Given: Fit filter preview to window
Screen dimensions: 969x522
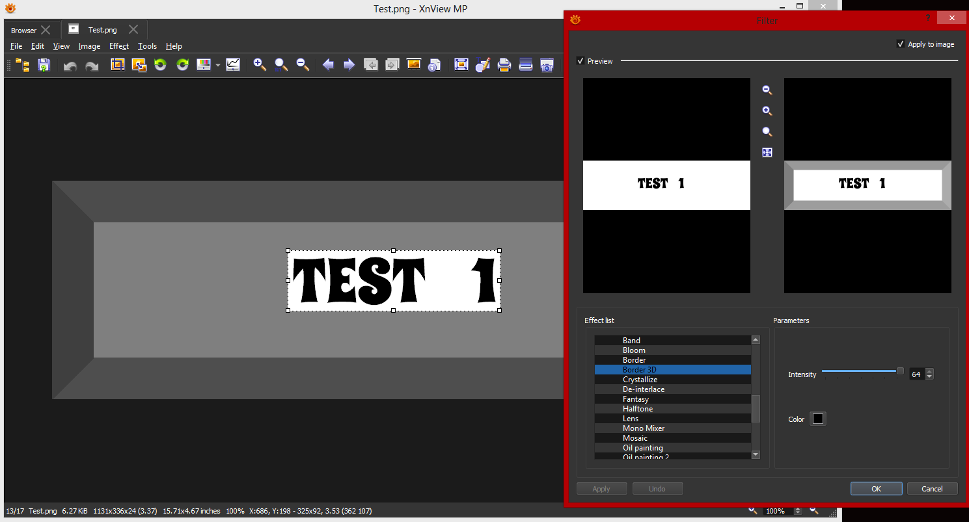Looking at the screenshot, I should pyautogui.click(x=767, y=153).
